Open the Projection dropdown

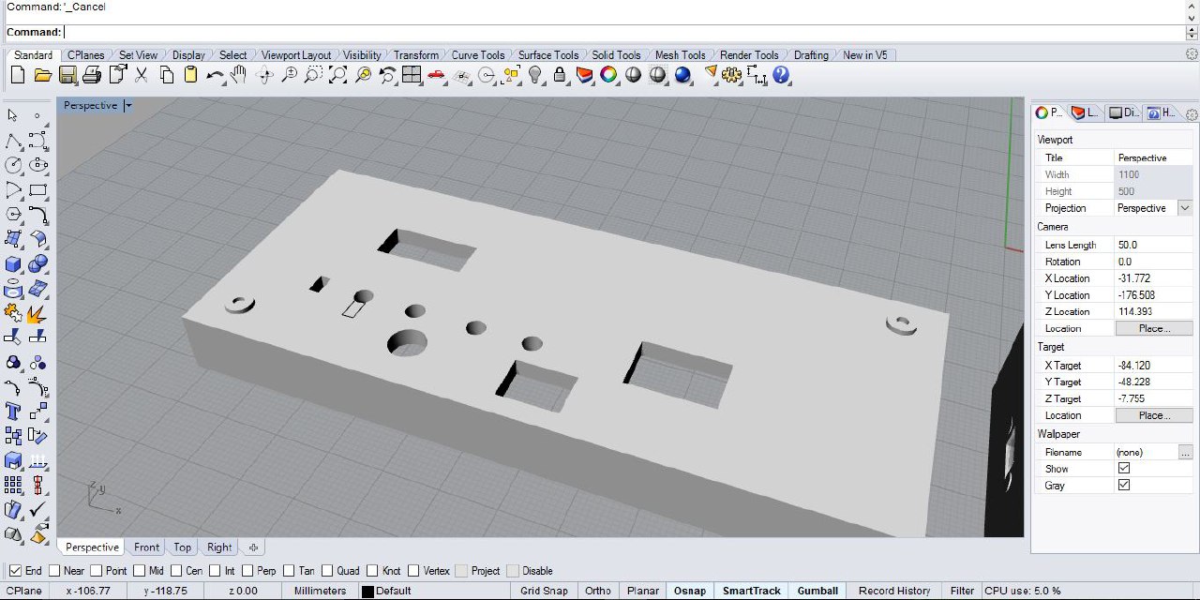[1185, 208]
